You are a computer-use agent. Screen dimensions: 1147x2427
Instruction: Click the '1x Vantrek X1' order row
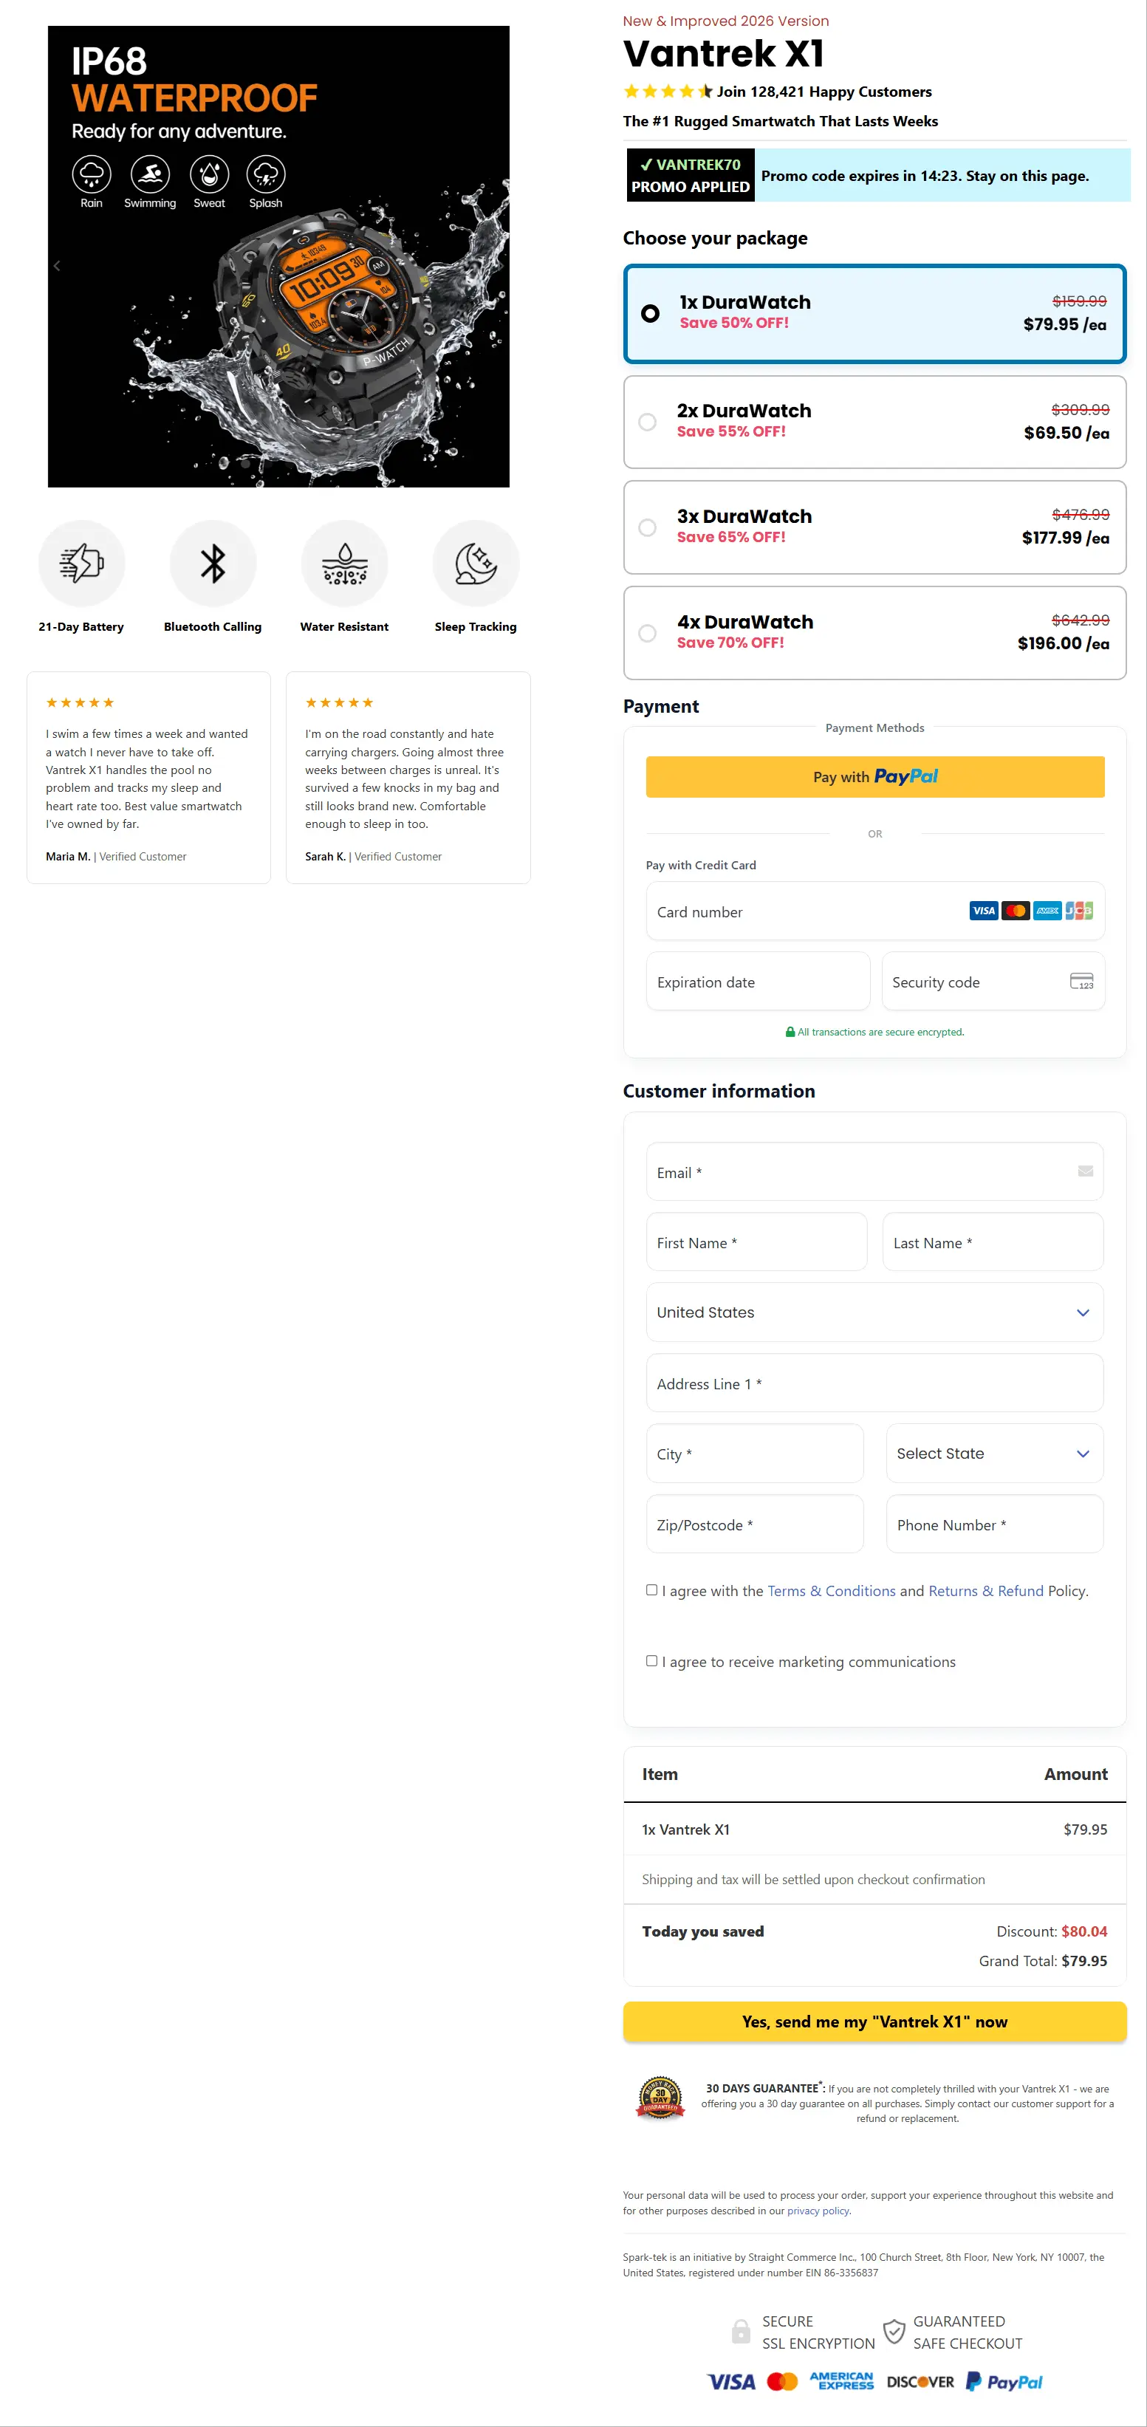[x=874, y=1829]
